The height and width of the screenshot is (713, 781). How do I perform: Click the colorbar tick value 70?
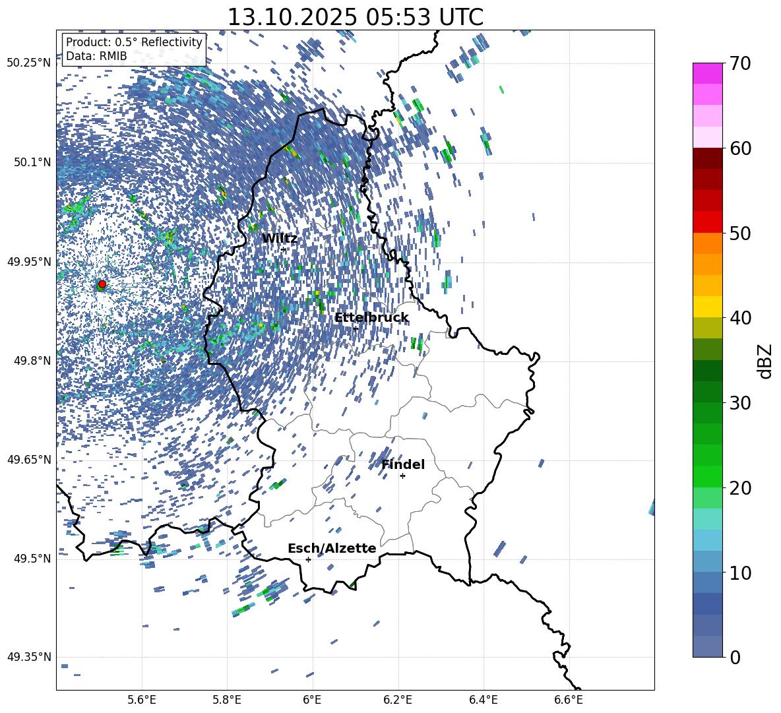(x=740, y=63)
